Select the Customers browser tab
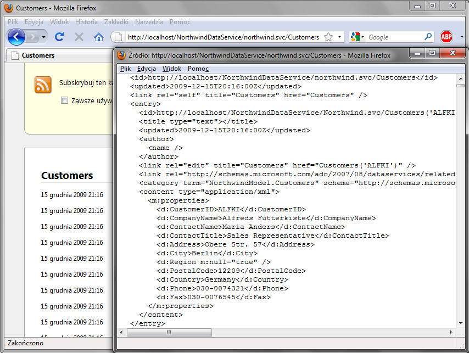Image resolution: width=469 pixels, height=353 pixels. coord(60,55)
